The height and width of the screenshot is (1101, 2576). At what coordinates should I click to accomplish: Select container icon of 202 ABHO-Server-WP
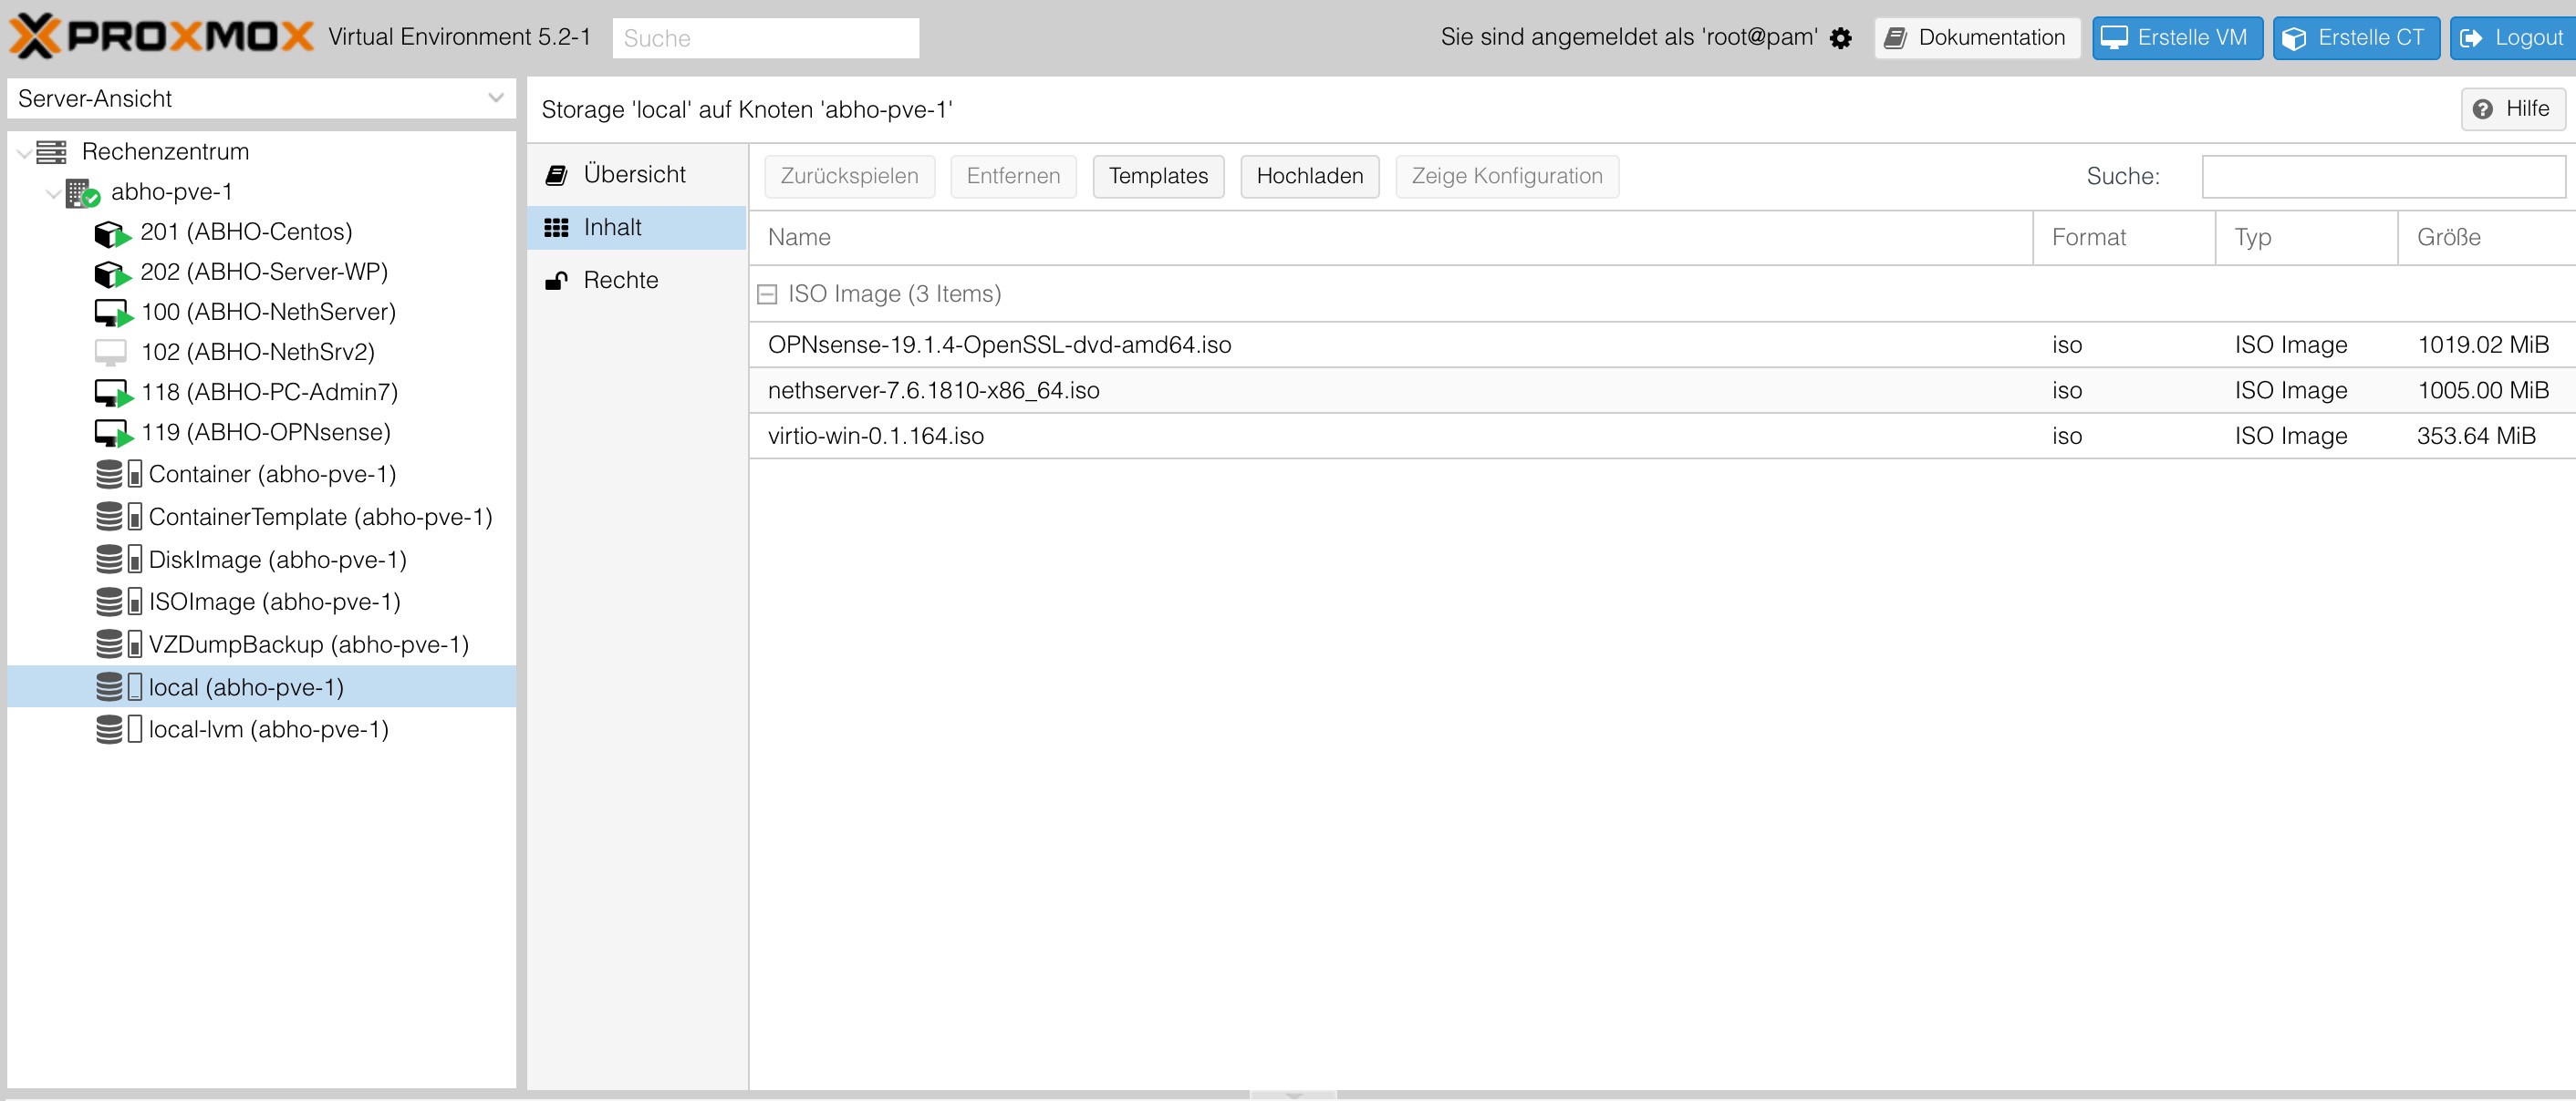pos(112,273)
